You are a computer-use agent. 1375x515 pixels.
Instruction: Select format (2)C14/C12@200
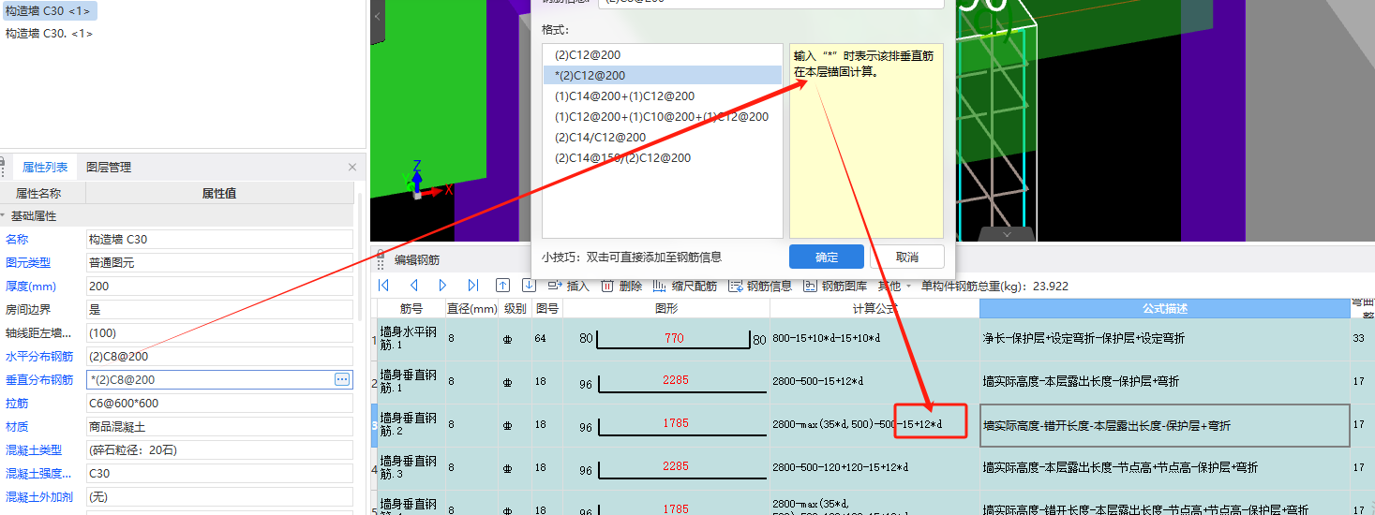click(x=662, y=138)
